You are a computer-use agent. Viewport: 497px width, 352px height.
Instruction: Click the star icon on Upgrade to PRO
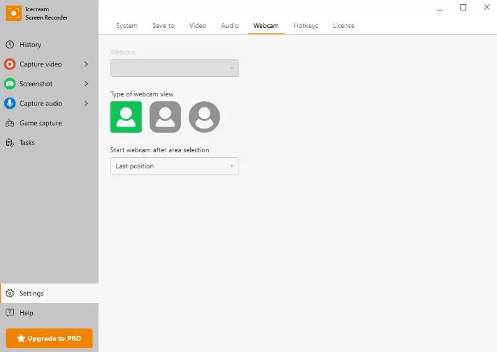click(21, 338)
